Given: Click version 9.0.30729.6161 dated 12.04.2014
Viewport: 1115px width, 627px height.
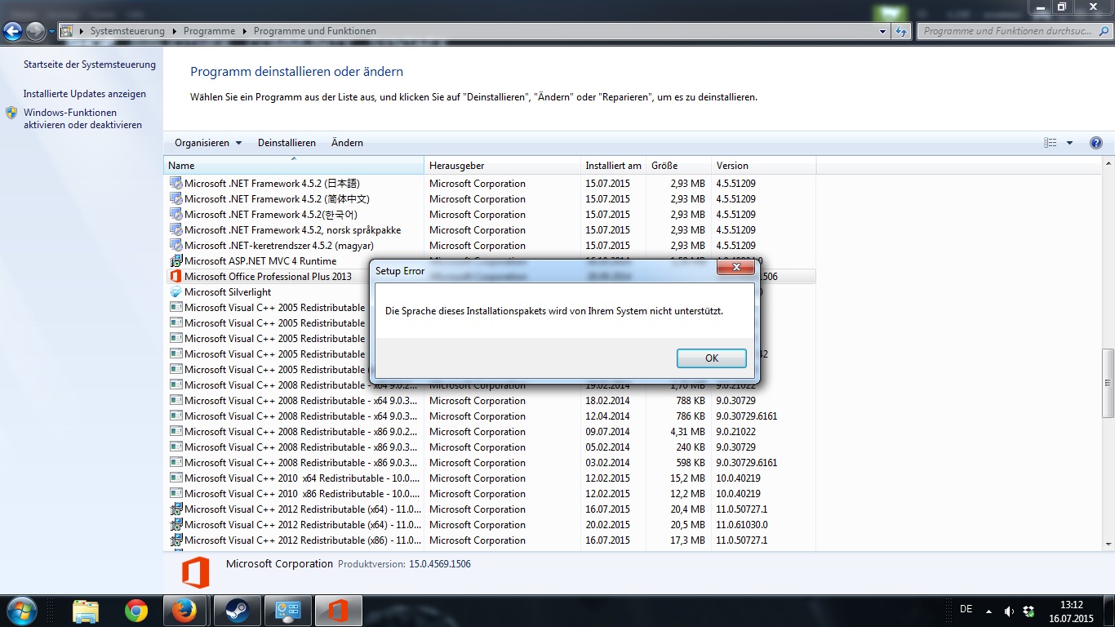Looking at the screenshot, I should click(x=747, y=416).
